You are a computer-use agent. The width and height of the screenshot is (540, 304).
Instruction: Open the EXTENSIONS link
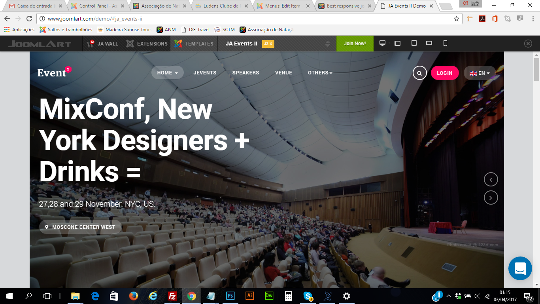click(147, 44)
